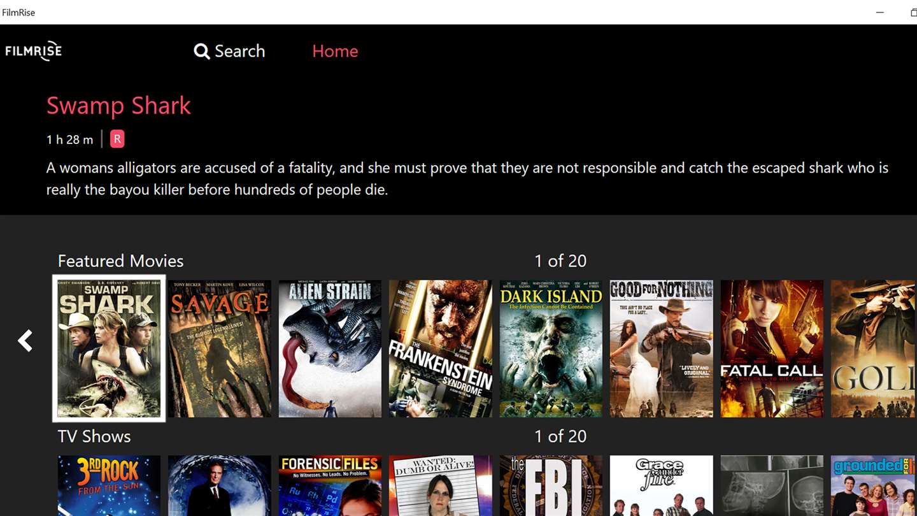Click the '1 h 28 m' runtime text
The image size is (917, 516).
69,140
